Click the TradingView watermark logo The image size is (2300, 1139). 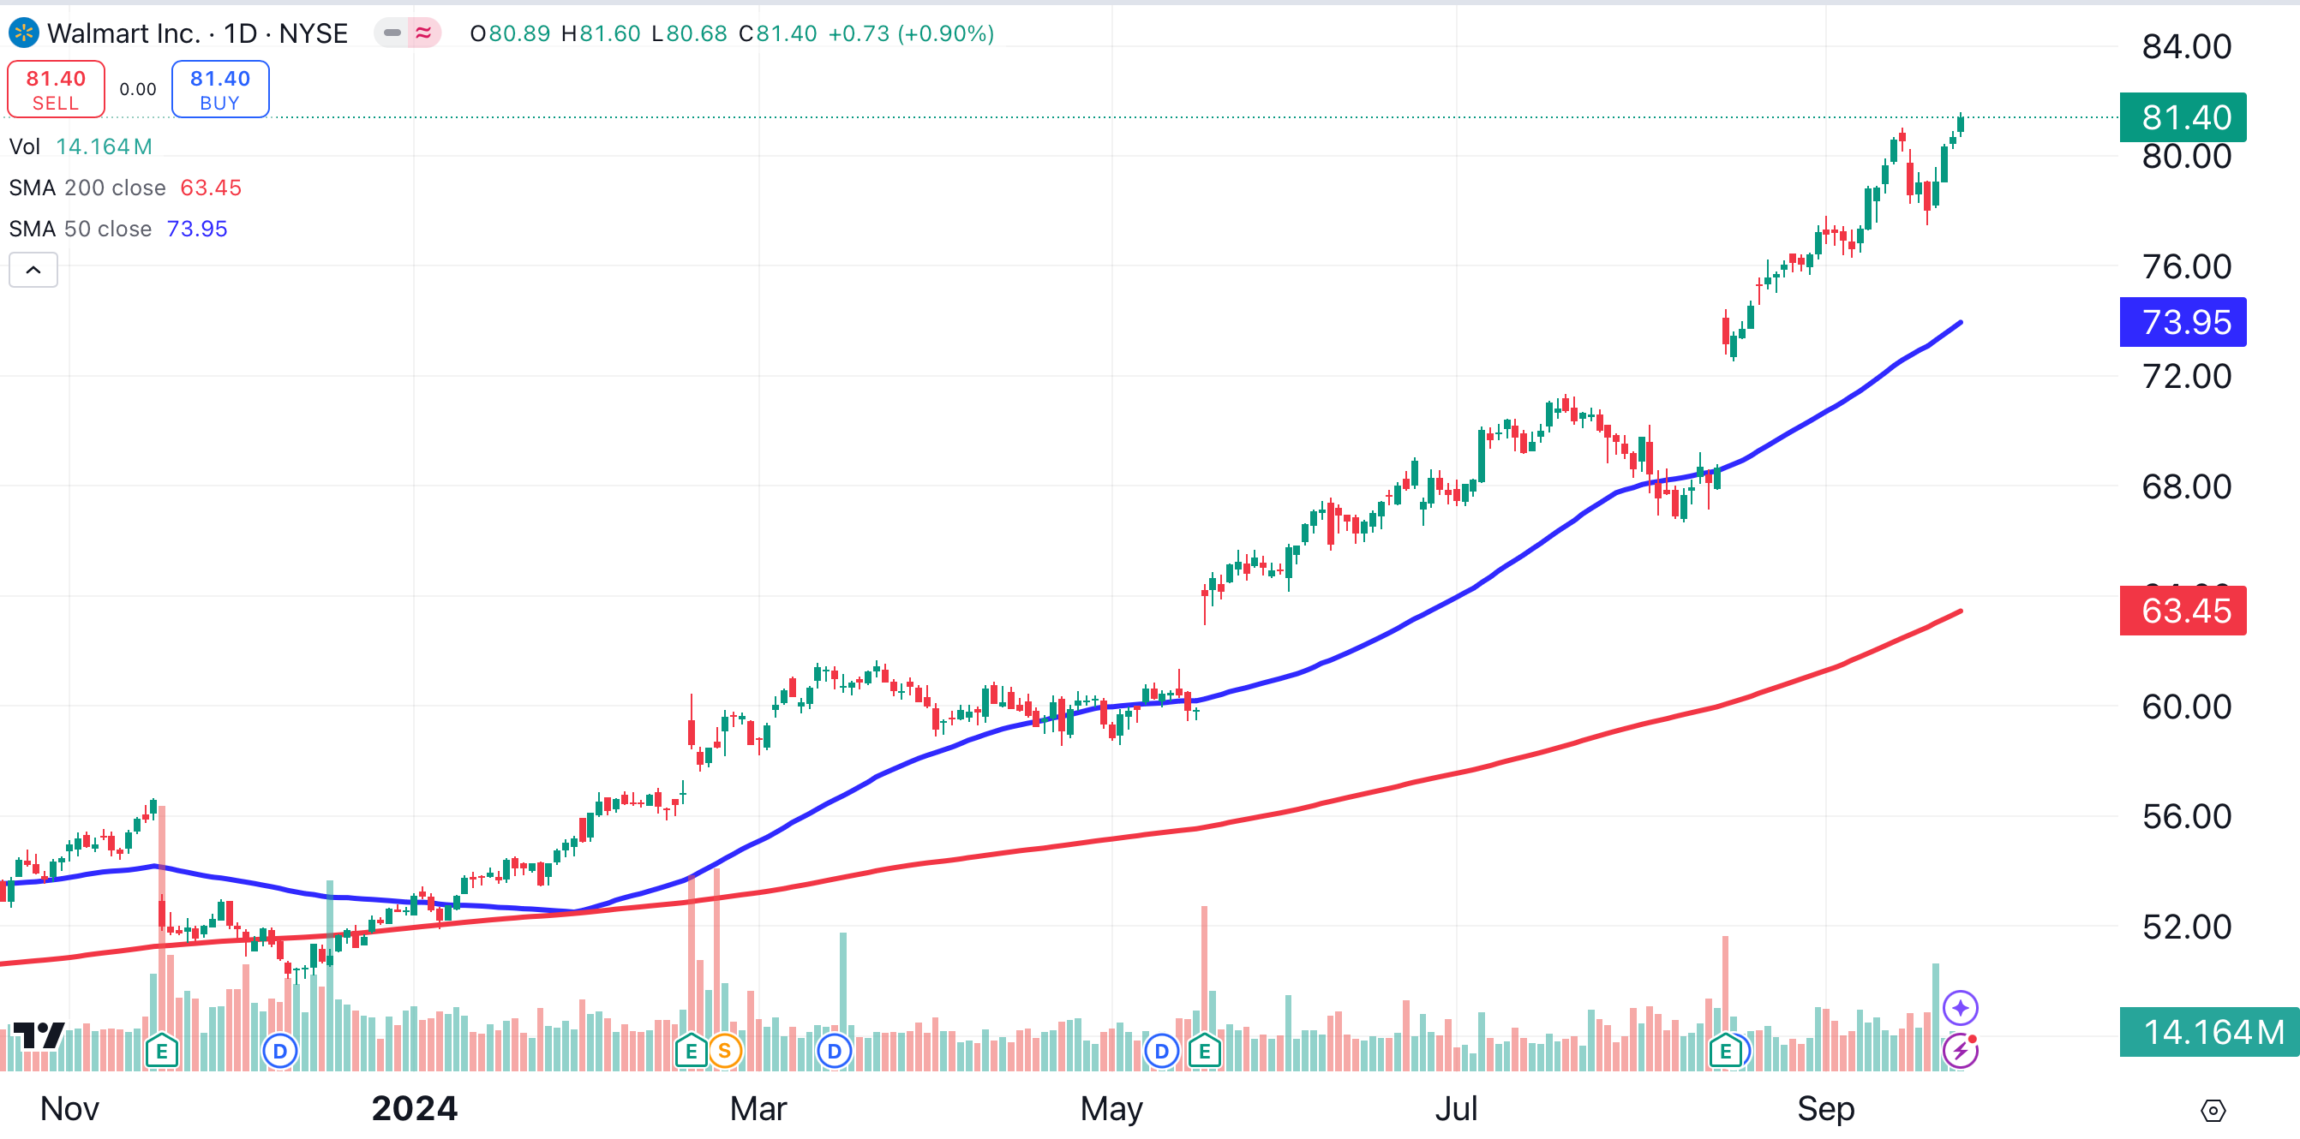(x=38, y=1035)
